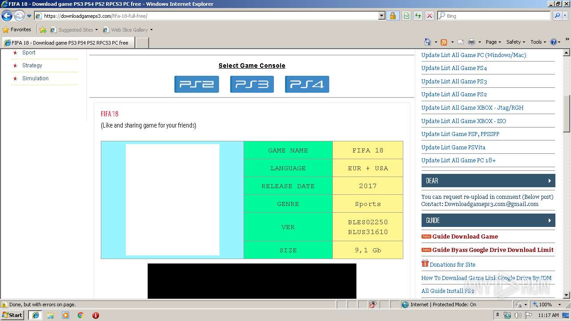This screenshot has width=571, height=321.
Task: Open Guide Download Game link
Action: [465, 237]
